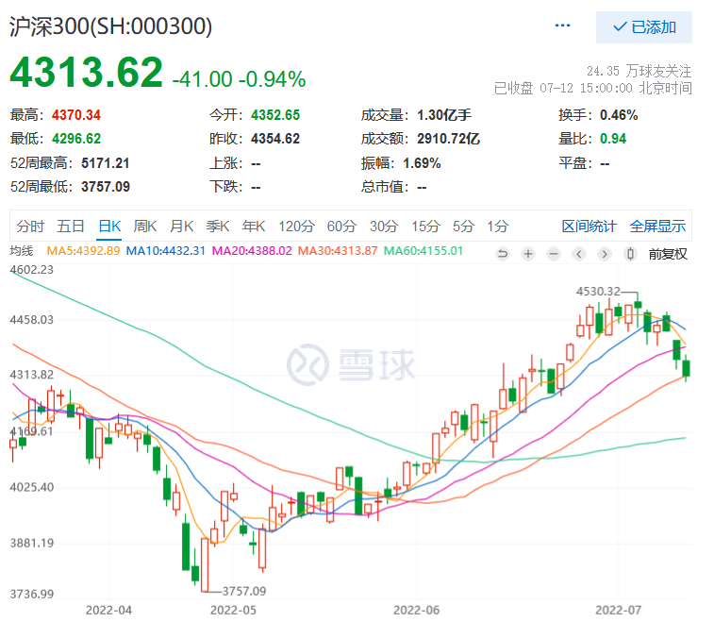Select the 周K tab
Image resolution: width=714 pixels, height=622 pixels.
coord(145,227)
